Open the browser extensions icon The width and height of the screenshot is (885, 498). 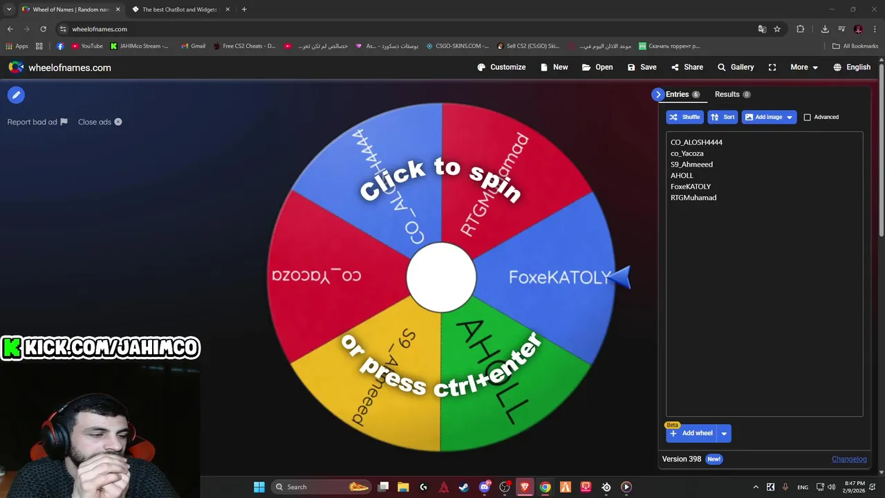801,29
